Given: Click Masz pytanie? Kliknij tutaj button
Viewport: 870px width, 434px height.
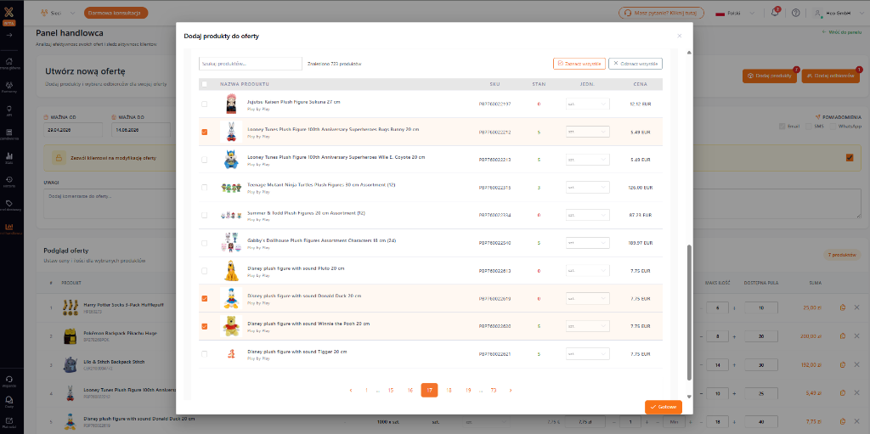Looking at the screenshot, I should [x=661, y=12].
